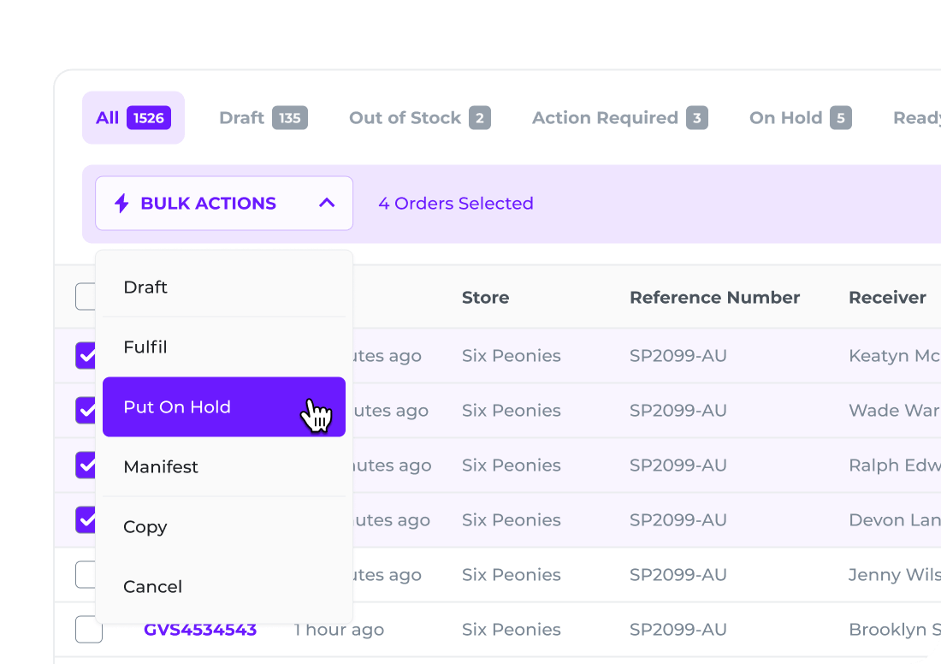
Task: Toggle the select-all checkbox in header
Action: point(89,297)
